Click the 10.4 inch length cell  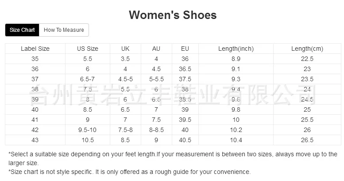[x=236, y=140]
